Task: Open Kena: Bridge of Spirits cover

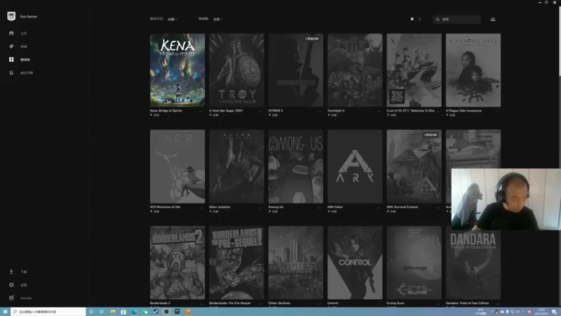Action: 177,70
